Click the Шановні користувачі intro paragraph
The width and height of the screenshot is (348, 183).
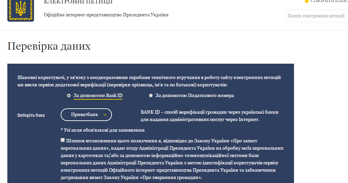tap(149, 81)
